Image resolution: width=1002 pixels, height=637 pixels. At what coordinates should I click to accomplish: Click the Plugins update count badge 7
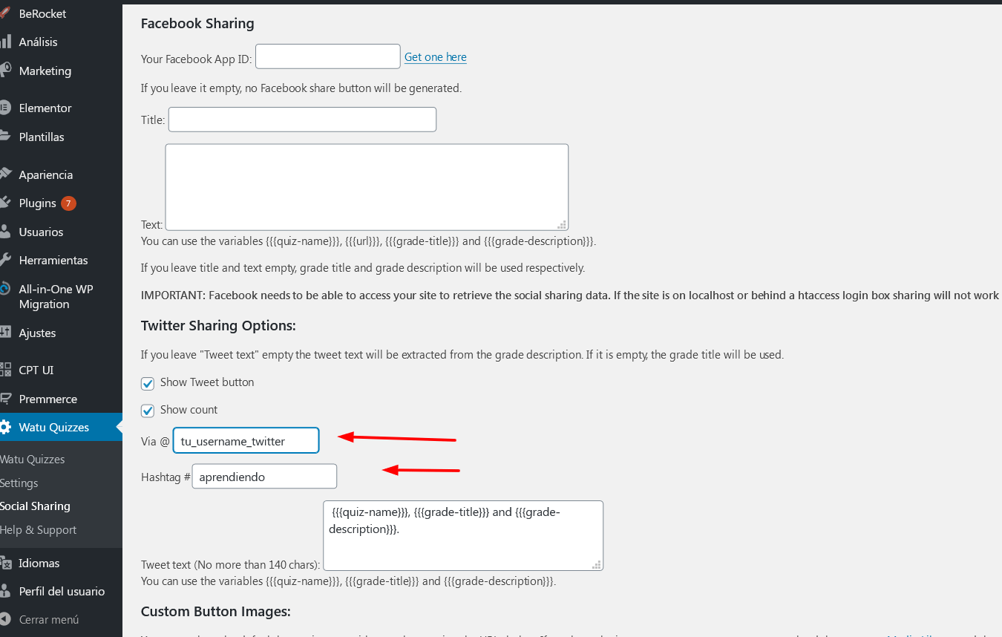[68, 203]
